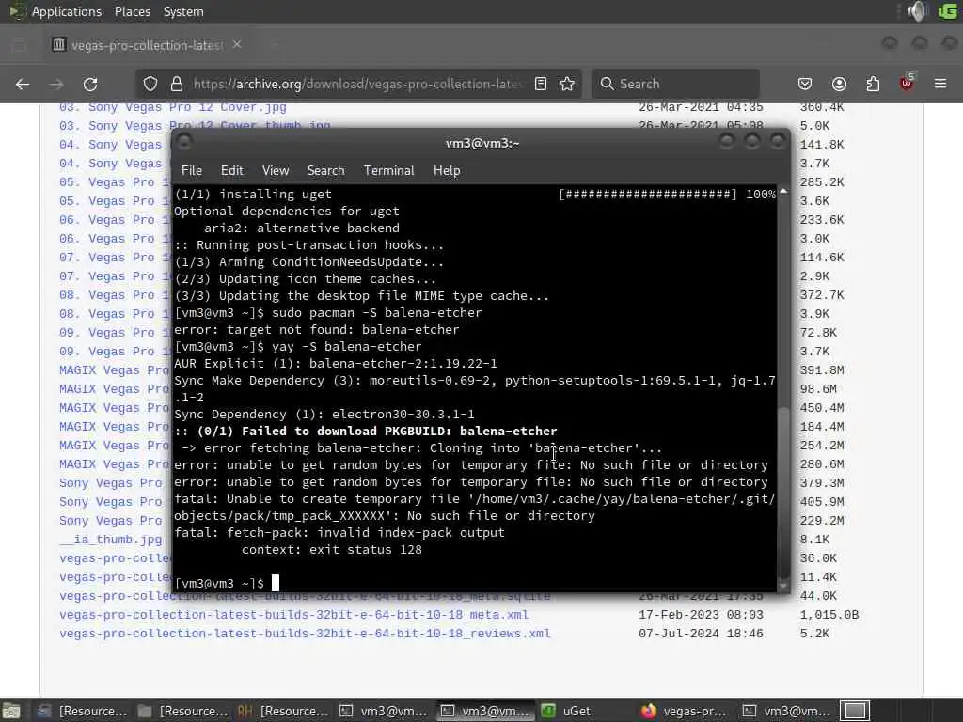Switch to third [Resource... taskbar window with RH icon
The height and width of the screenshot is (722, 963).
click(282, 711)
